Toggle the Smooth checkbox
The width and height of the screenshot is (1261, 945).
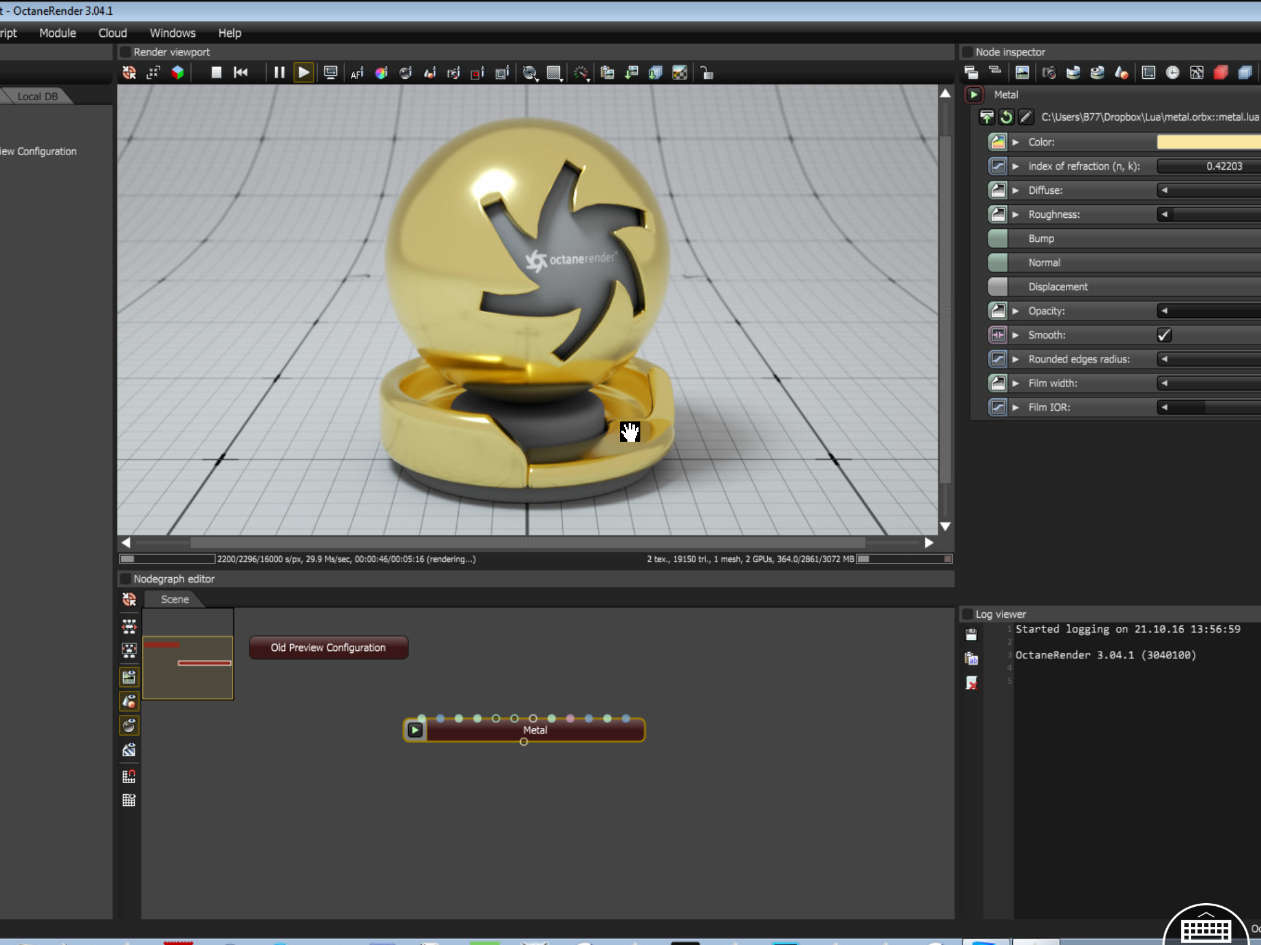click(1164, 335)
